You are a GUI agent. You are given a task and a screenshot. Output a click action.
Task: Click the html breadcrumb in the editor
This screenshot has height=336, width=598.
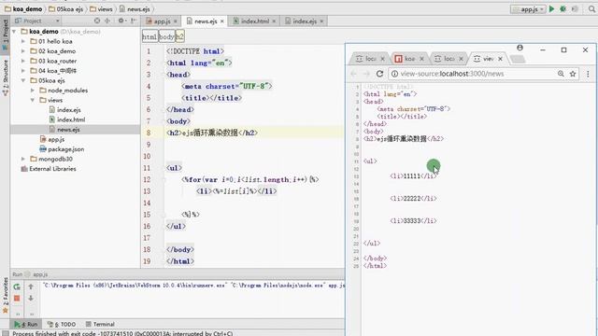pos(149,36)
